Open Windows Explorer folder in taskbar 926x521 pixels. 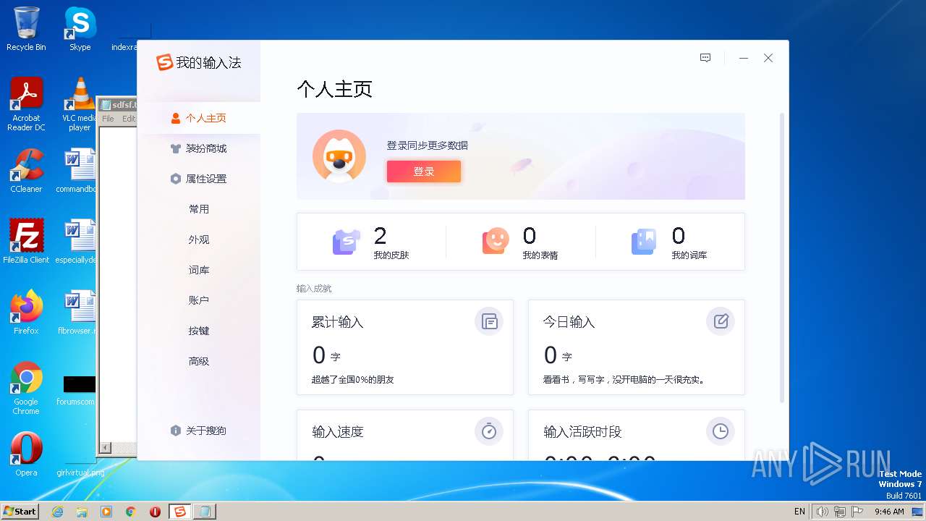coord(82,512)
